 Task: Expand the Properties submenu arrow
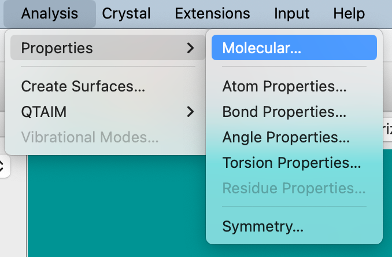[x=190, y=47]
